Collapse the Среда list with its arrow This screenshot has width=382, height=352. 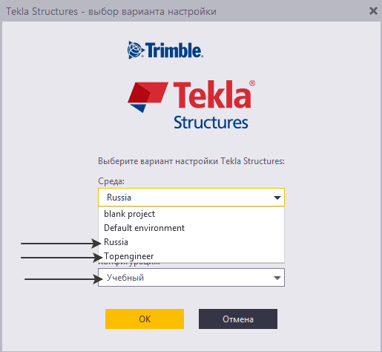277,198
